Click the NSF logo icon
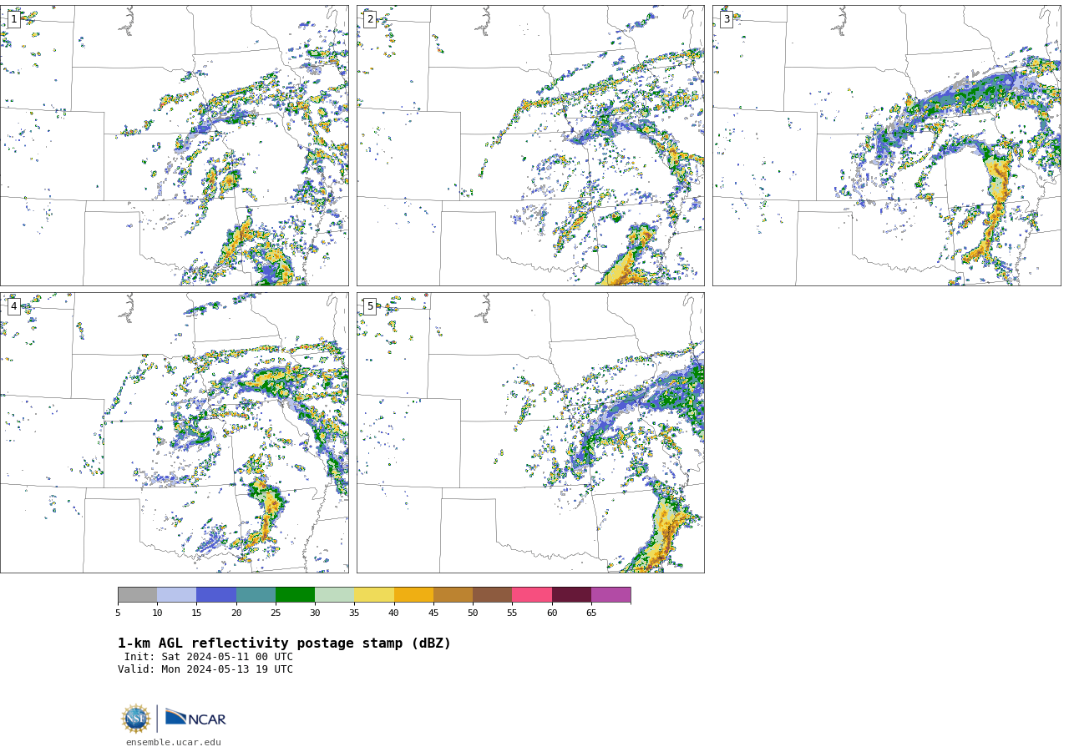 click(136, 719)
